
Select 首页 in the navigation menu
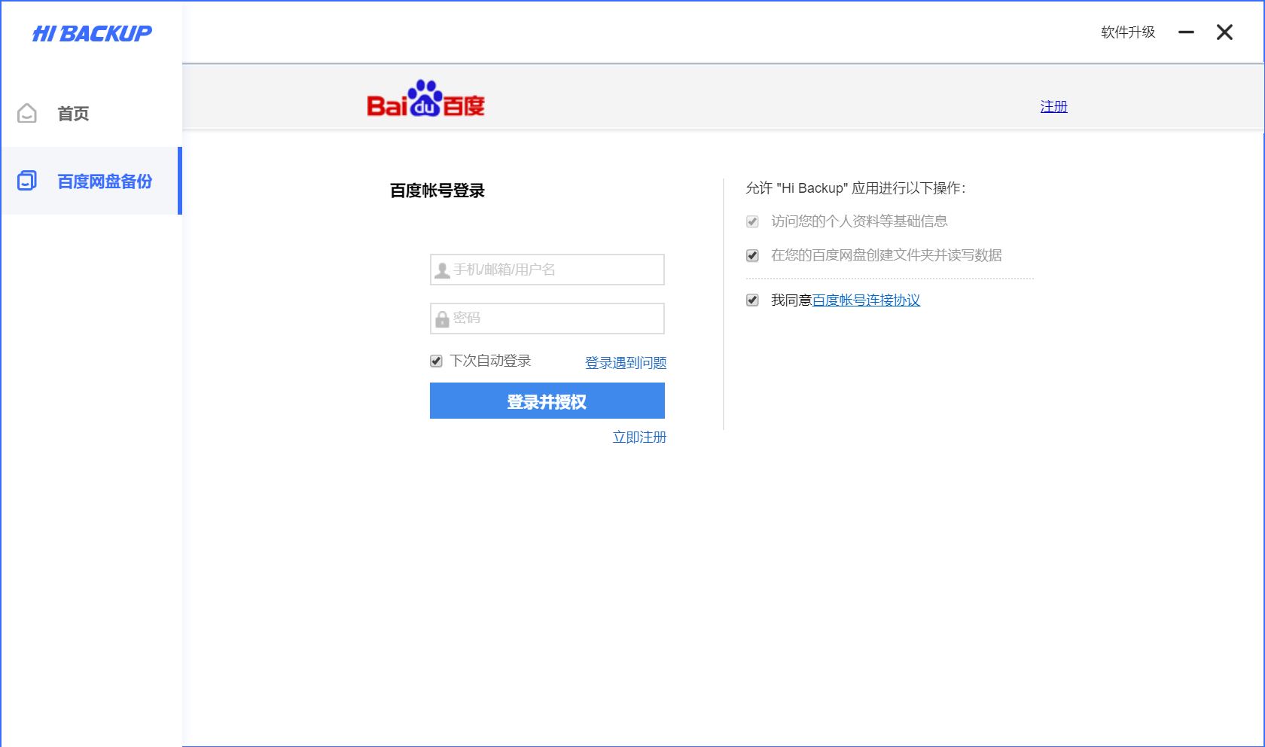[x=72, y=113]
